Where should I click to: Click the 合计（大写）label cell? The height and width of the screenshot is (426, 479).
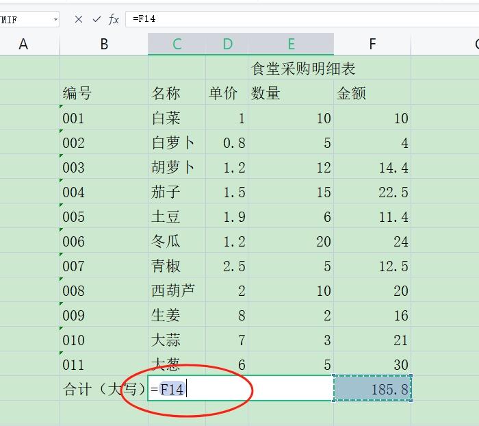(104, 388)
